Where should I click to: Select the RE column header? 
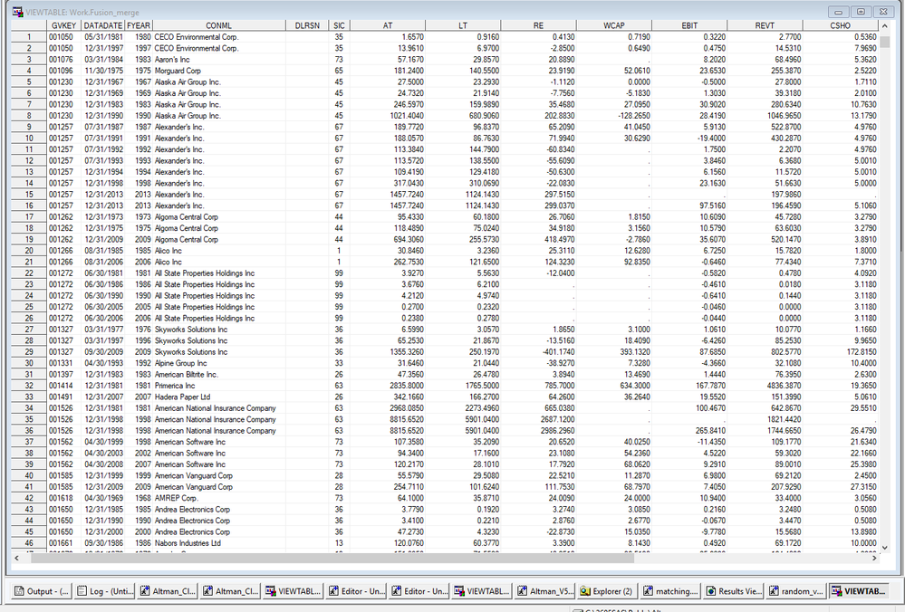click(x=538, y=25)
